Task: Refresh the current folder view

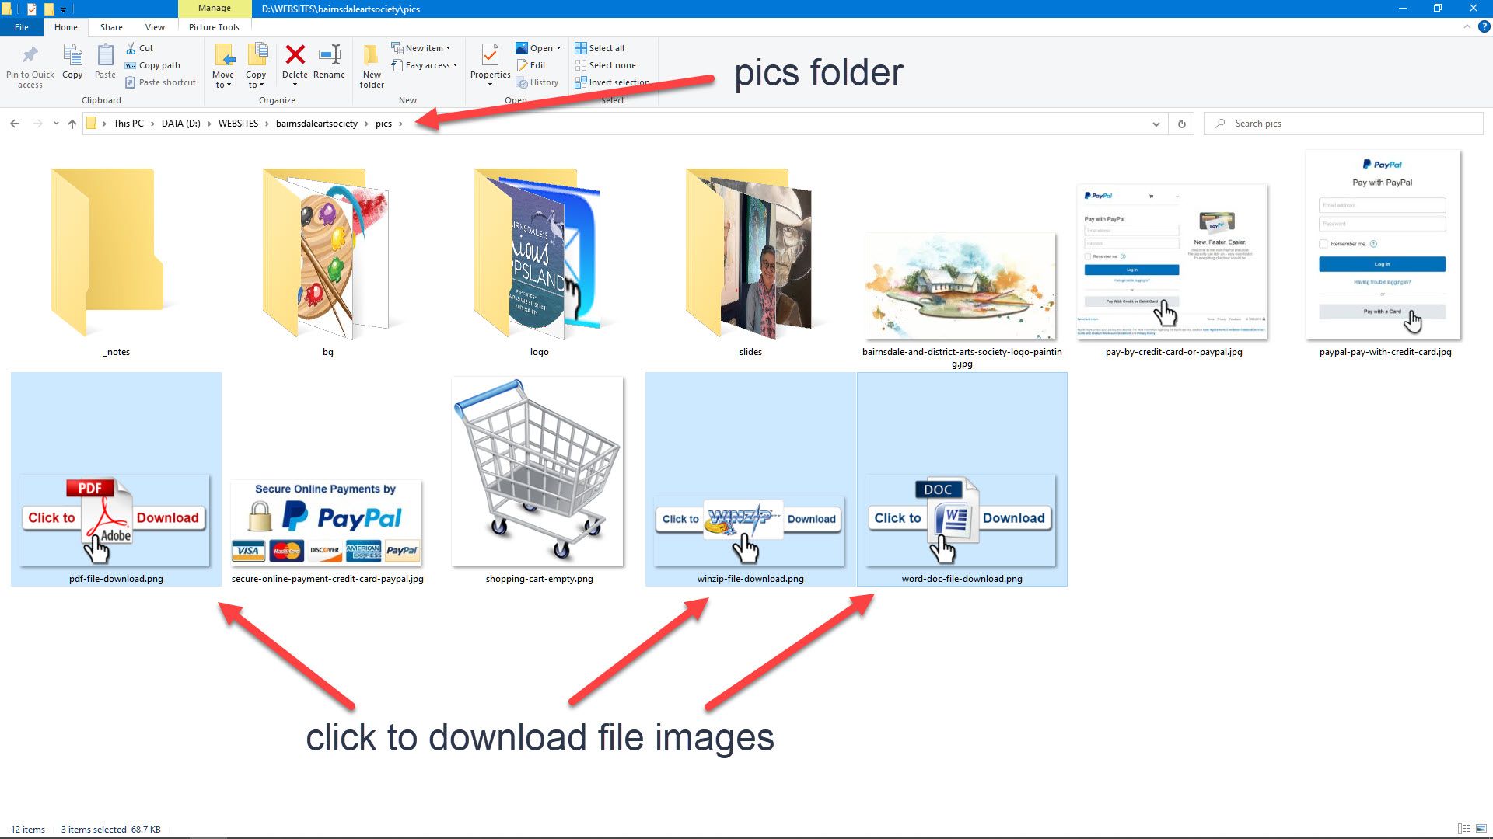Action: [x=1181, y=124]
